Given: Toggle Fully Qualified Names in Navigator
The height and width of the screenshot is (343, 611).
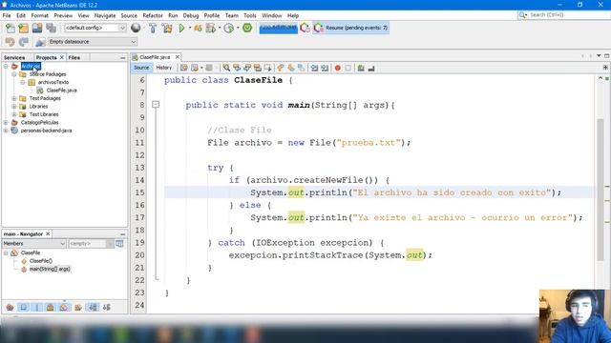Looking at the screenshot, I should coord(78,307).
